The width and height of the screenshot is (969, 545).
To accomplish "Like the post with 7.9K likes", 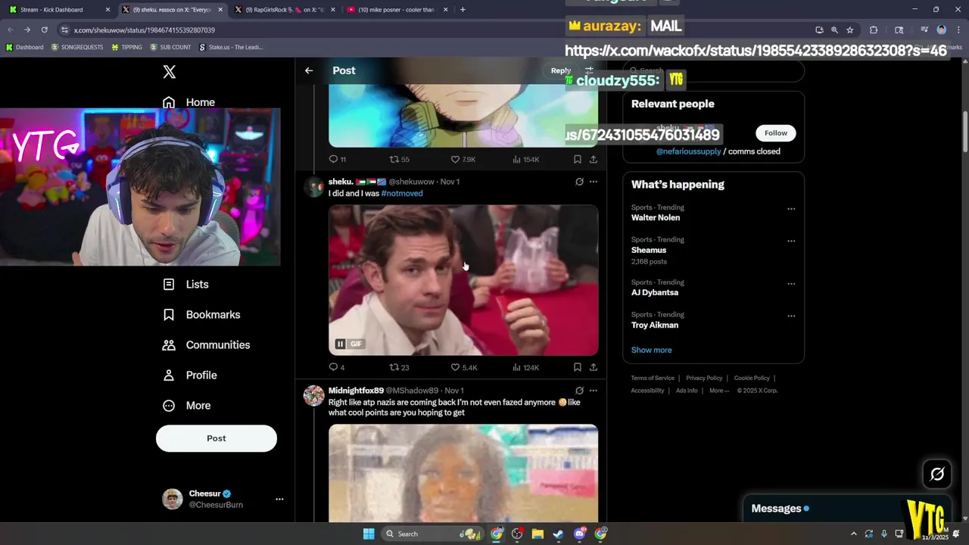I will (x=463, y=159).
